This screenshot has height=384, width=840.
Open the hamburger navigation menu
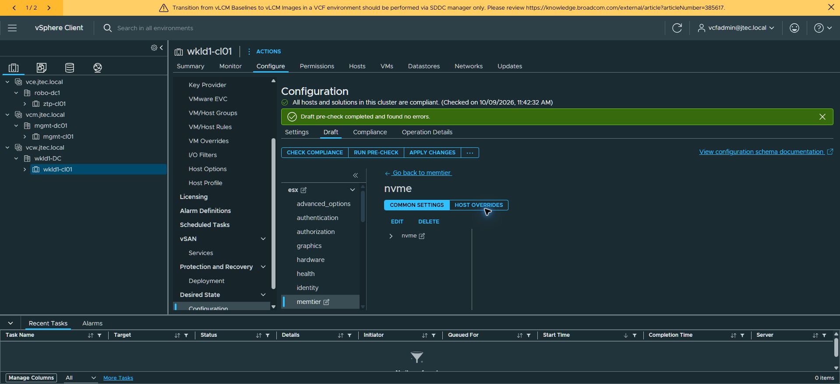pos(12,28)
